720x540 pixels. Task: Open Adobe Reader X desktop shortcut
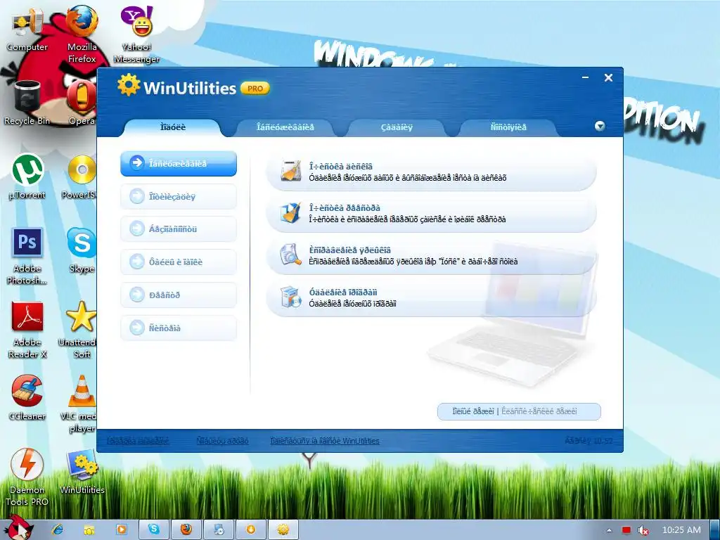[27, 330]
